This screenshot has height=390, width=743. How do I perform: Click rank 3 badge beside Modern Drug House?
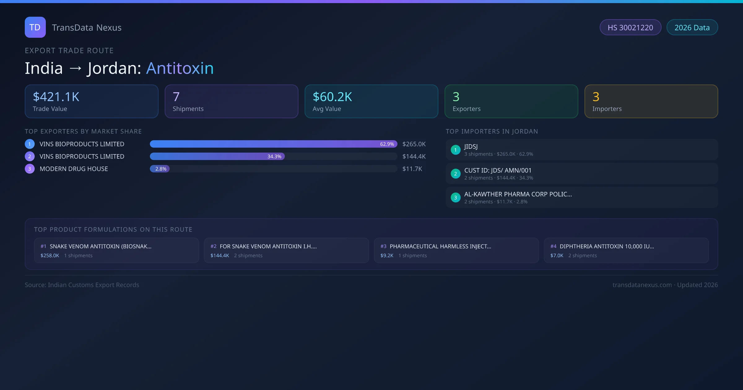[30, 169]
